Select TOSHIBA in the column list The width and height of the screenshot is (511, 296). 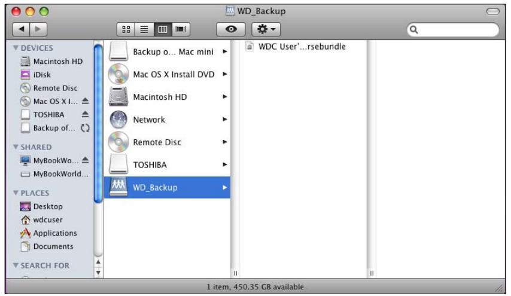(167, 165)
